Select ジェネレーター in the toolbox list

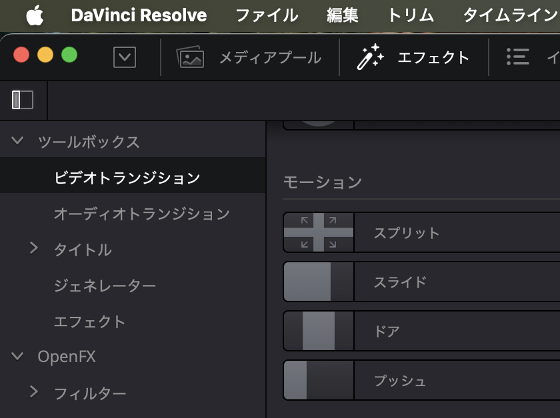[105, 286]
